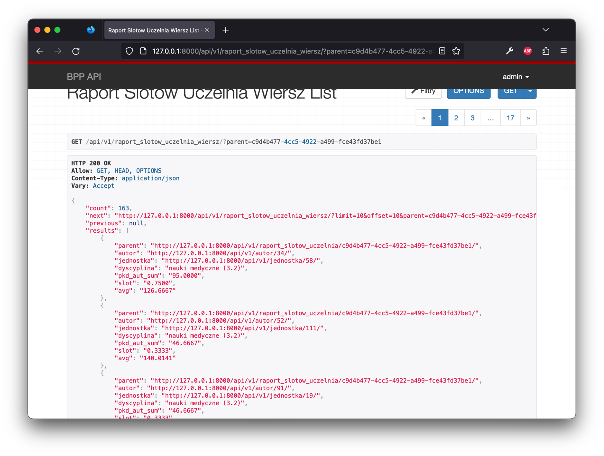Image resolution: width=604 pixels, height=456 pixels.
Task: Select pagination page 1
Action: 440,118
